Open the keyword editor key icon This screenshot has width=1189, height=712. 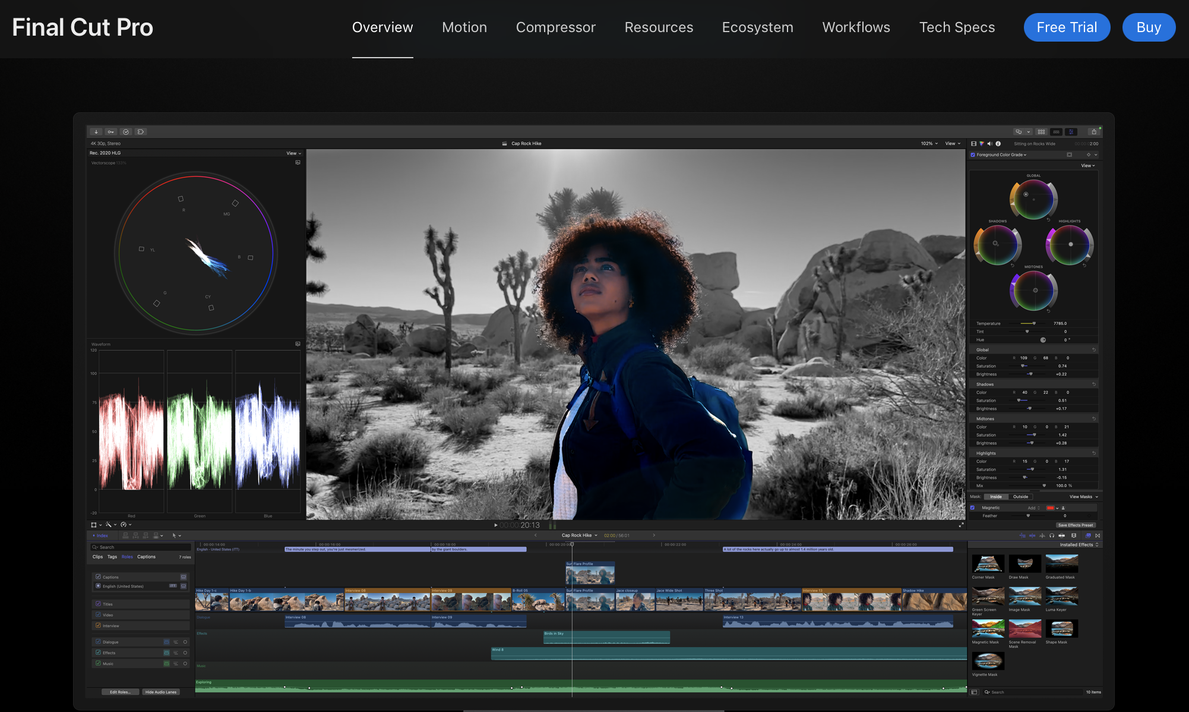[111, 132]
